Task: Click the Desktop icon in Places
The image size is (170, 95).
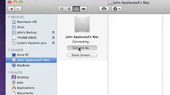Action: click(x=14, y=77)
